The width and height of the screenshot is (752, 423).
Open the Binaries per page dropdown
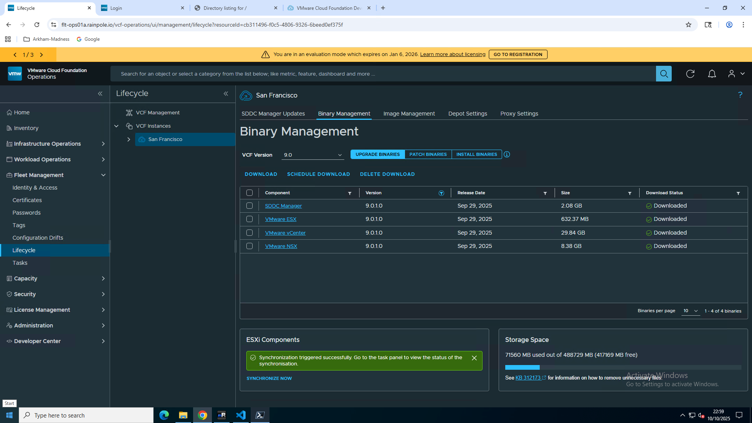[x=691, y=311]
